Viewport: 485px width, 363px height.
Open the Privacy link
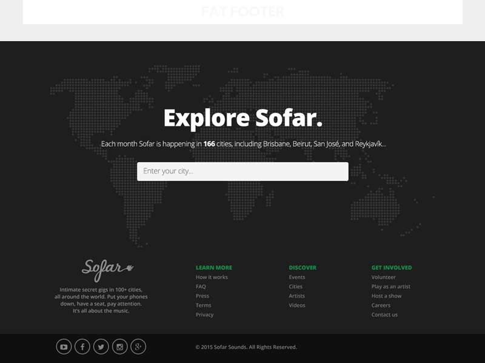tap(204, 315)
